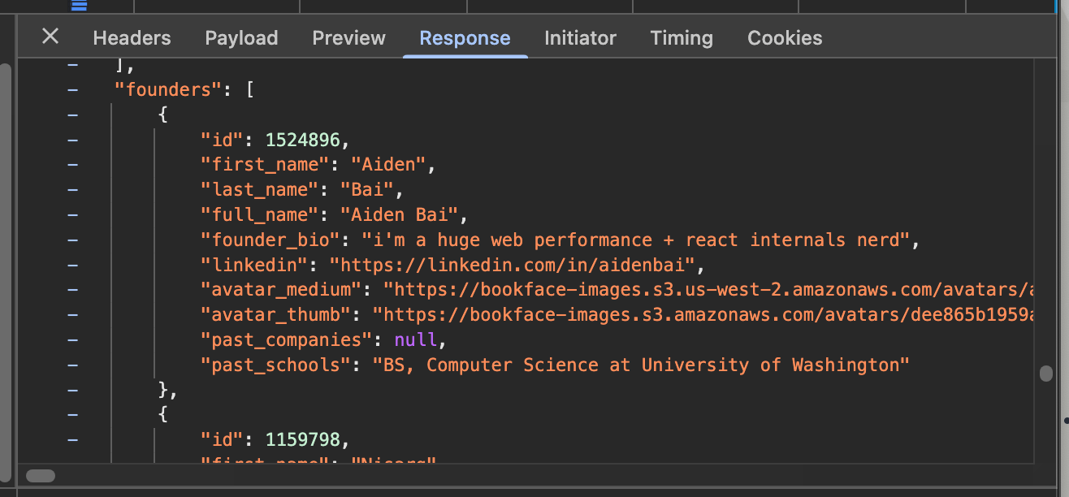Open the Payload tab
This screenshot has width=1069, height=497.
241,38
